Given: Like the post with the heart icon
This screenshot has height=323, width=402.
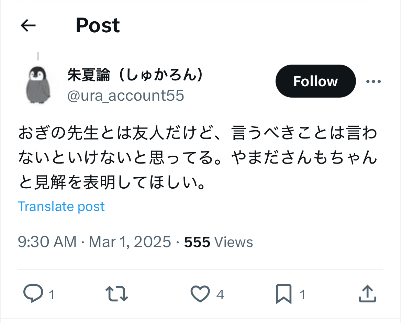Looking at the screenshot, I should 200,294.
